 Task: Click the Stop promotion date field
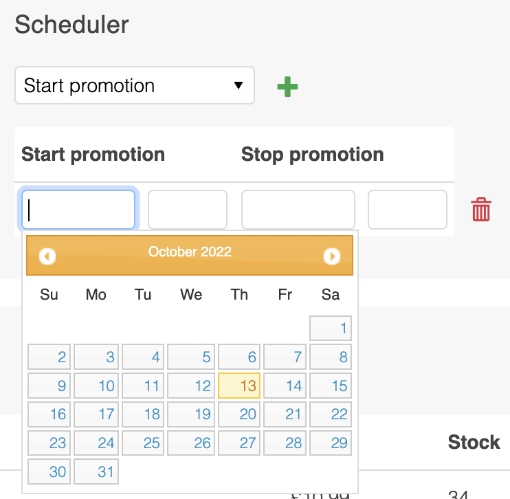click(298, 210)
